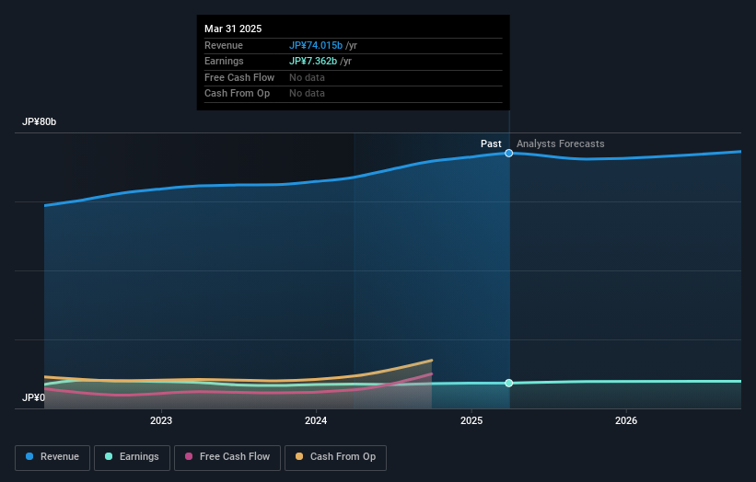Click the 2025 x-axis label
Image resolution: width=756 pixels, height=482 pixels.
[471, 420]
